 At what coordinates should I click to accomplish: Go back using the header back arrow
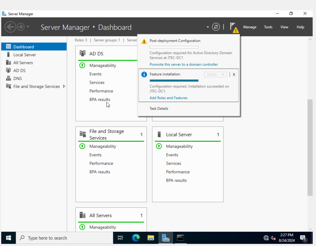[x=10, y=27]
